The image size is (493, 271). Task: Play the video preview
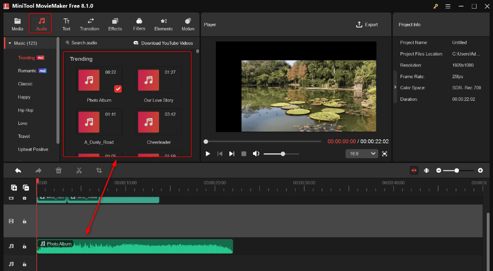click(x=208, y=154)
